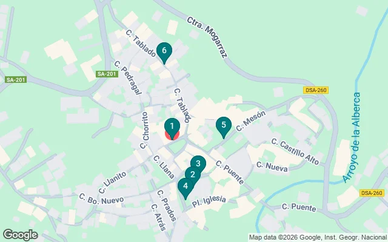Image resolution: width=388 pixels, height=242 pixels.
Task: Click the C. Chorrito street label
Action: coord(144,130)
